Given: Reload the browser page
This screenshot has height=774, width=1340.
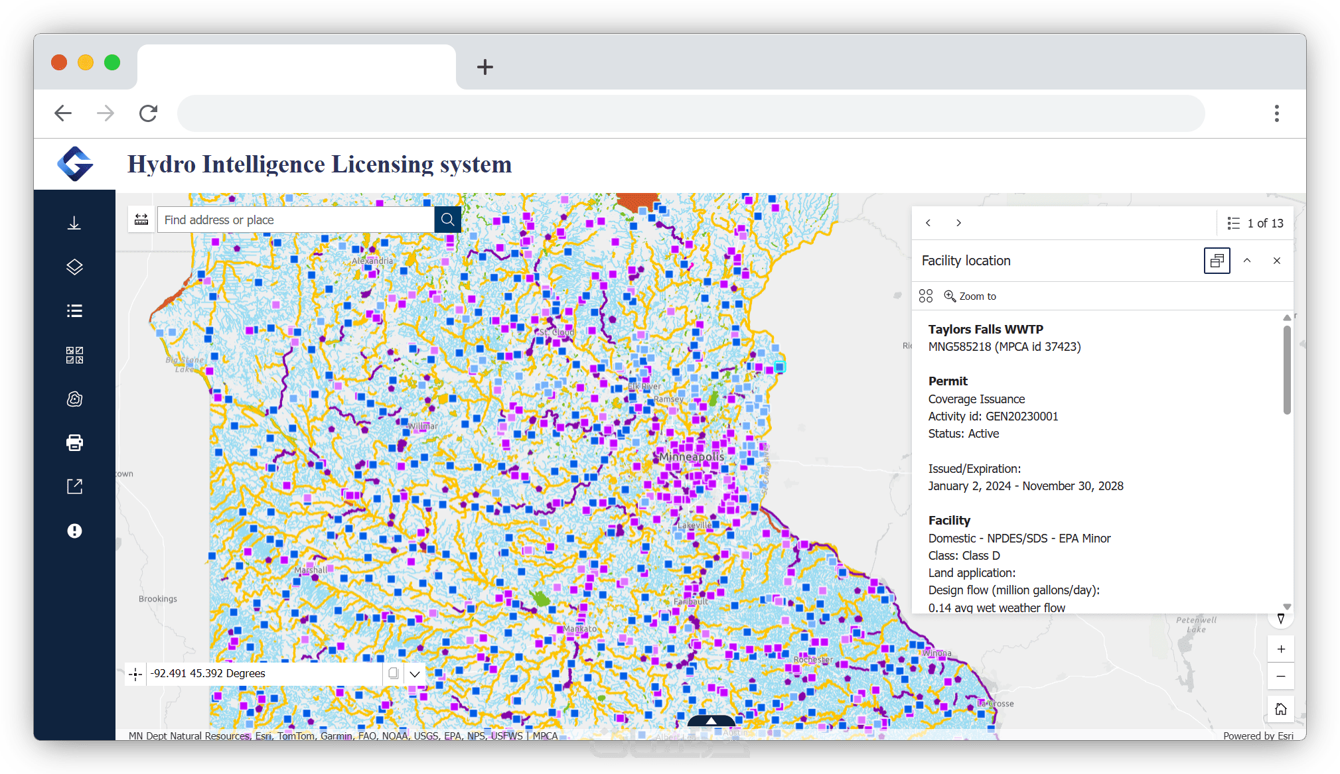Looking at the screenshot, I should pos(148,113).
